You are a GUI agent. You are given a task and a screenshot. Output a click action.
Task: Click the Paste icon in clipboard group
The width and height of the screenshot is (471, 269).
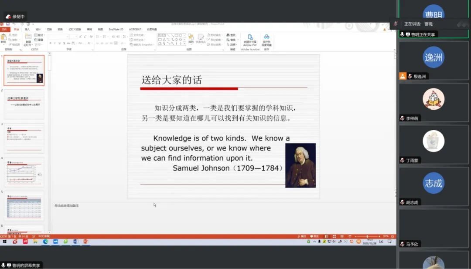click(x=3, y=38)
